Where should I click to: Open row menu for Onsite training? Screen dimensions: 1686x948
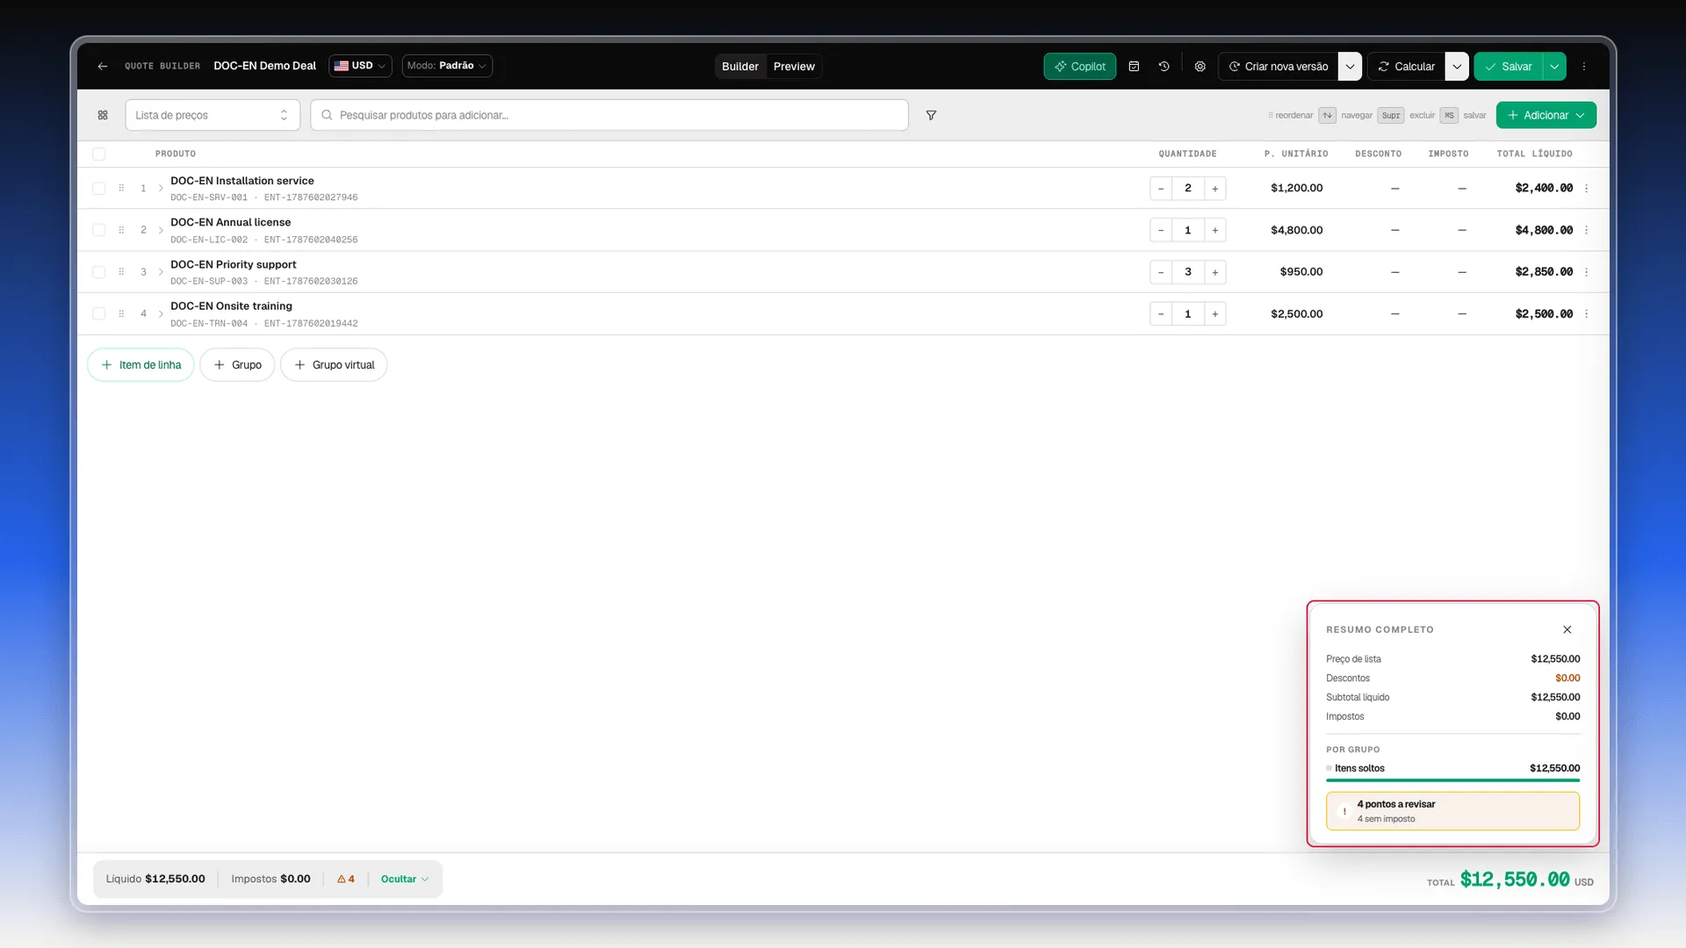pyautogui.click(x=1586, y=313)
